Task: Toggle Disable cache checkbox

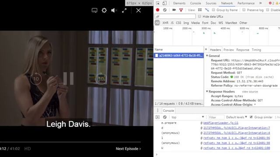Action: pyautogui.click(x=267, y=10)
